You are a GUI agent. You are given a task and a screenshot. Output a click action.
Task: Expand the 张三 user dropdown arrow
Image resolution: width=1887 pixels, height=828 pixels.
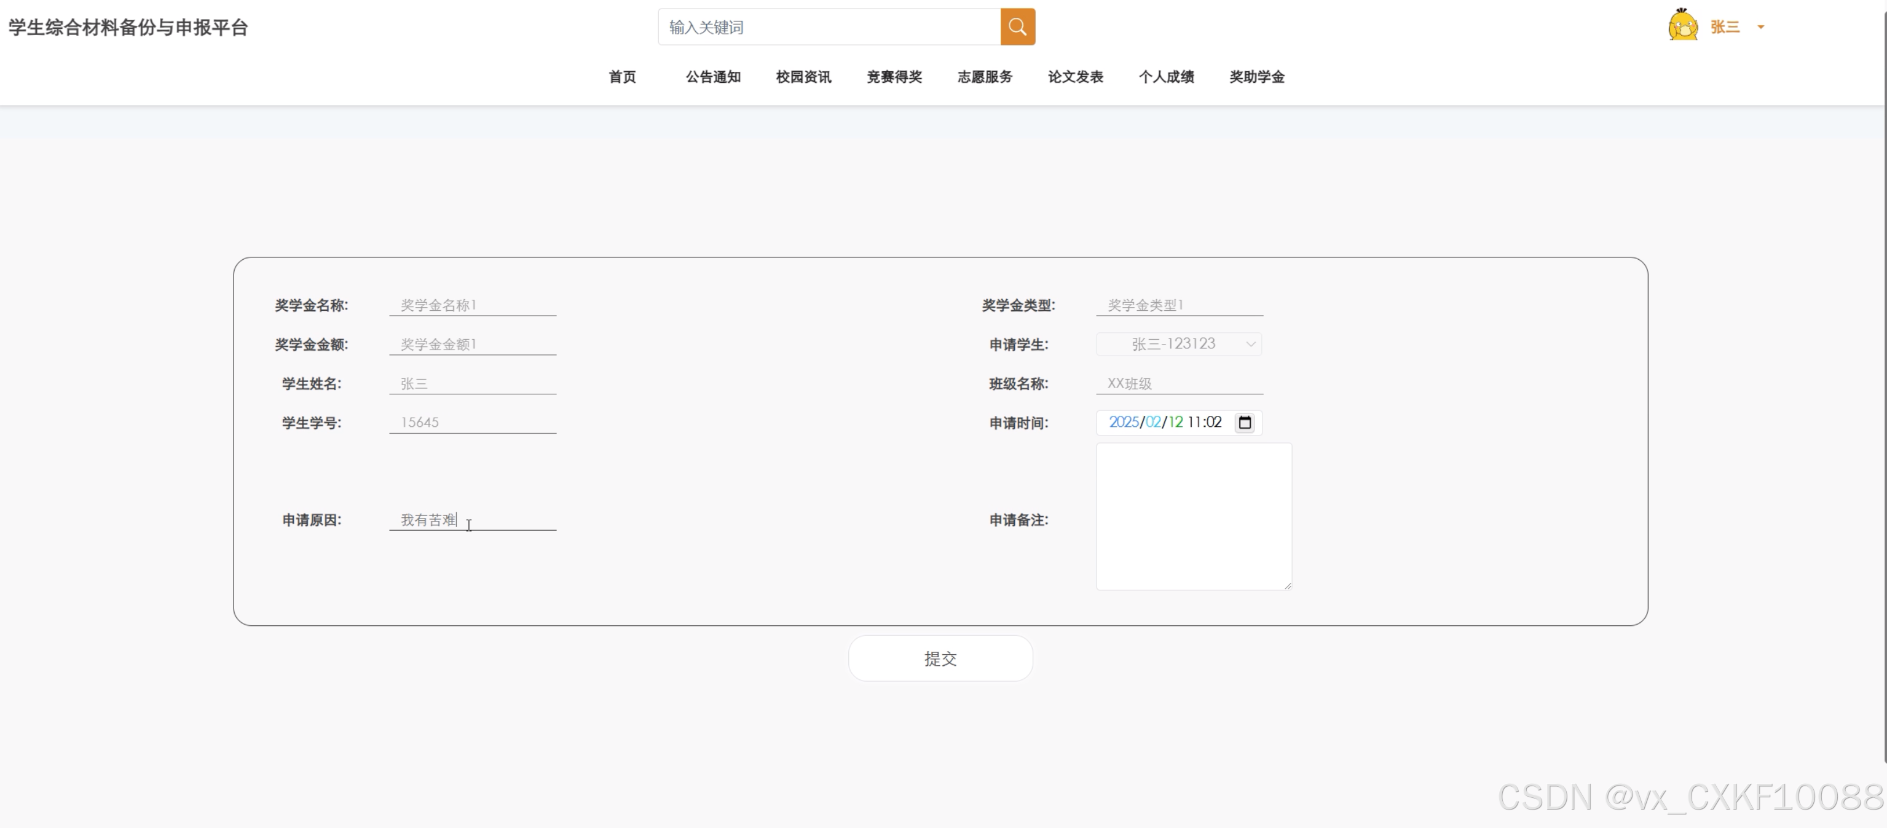[x=1761, y=27]
